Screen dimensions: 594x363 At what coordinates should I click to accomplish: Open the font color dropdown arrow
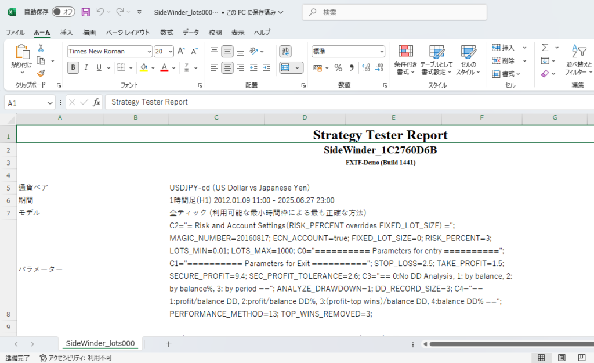[x=173, y=68]
